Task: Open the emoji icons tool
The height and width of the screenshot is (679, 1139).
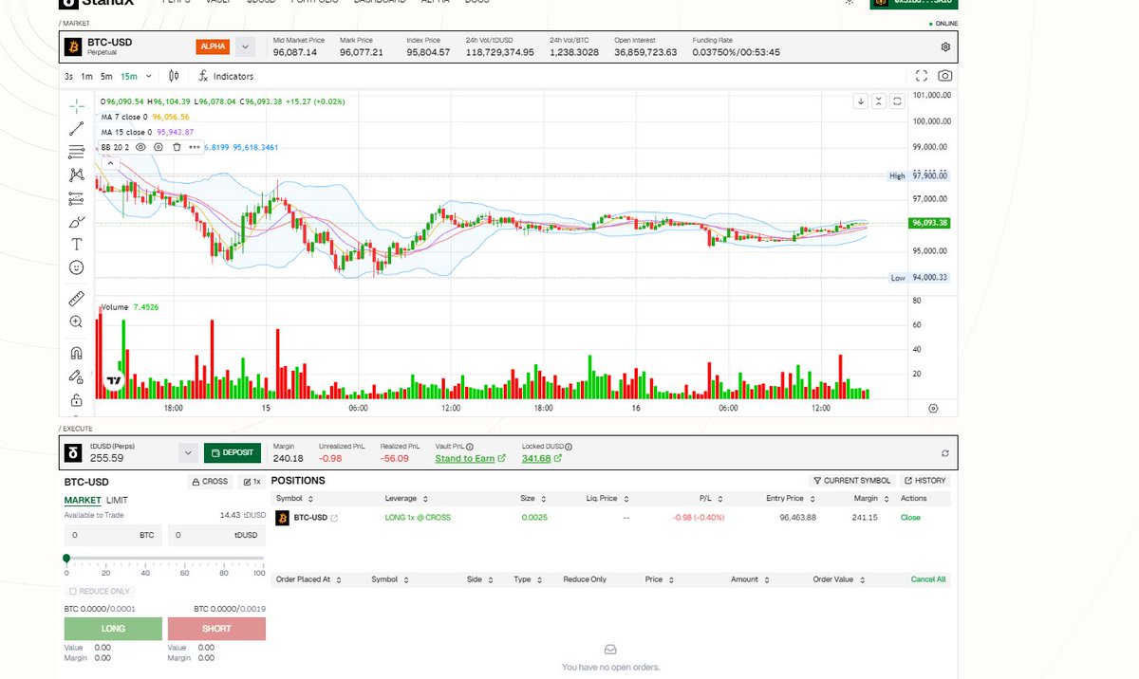Action: 77,268
